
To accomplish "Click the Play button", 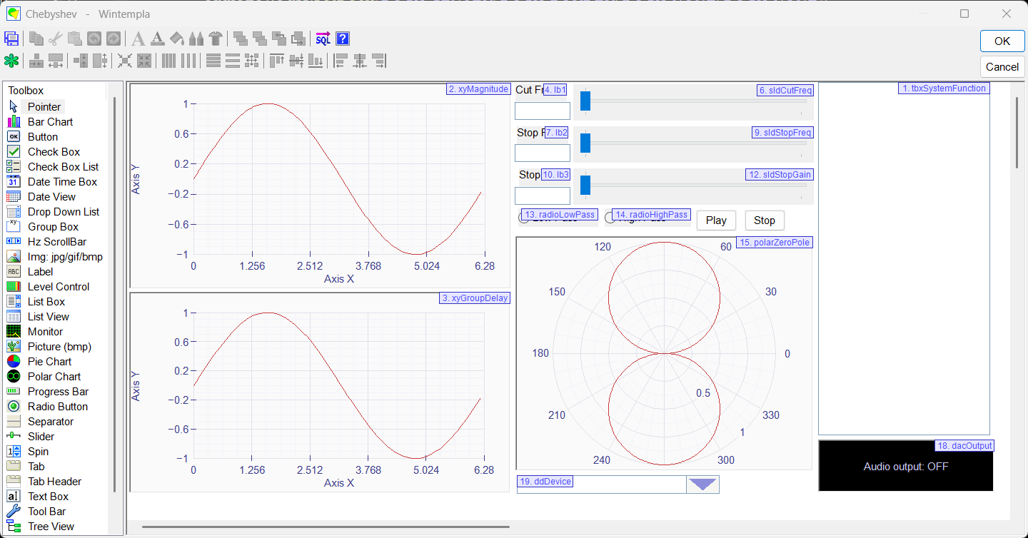I will click(716, 220).
